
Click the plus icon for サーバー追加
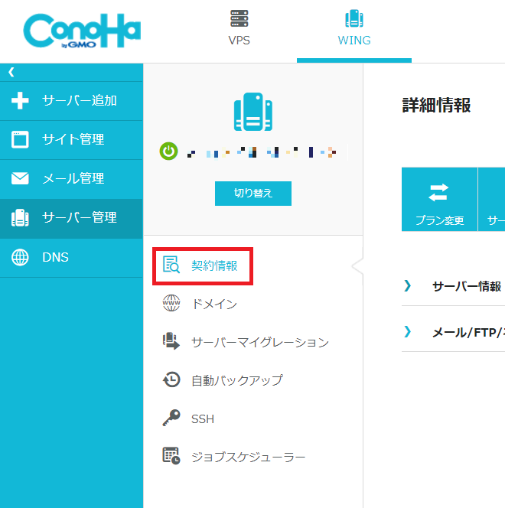(x=20, y=101)
